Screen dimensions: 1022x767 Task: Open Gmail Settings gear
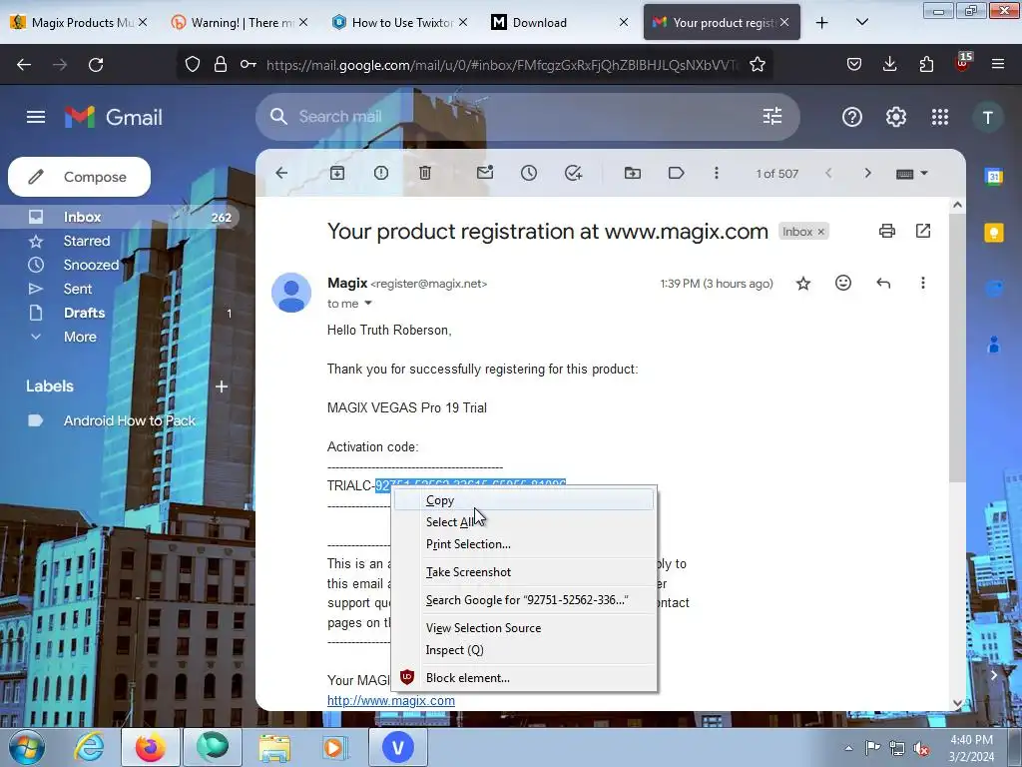point(896,117)
